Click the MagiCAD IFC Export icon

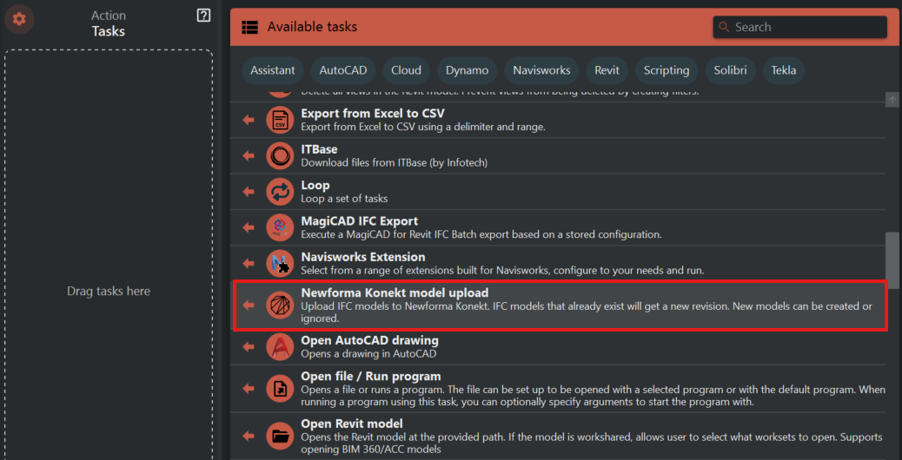[x=280, y=227]
